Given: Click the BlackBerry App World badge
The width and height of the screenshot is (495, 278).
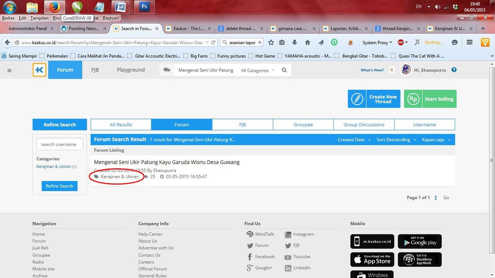Looking at the screenshot, I should coord(420,259).
